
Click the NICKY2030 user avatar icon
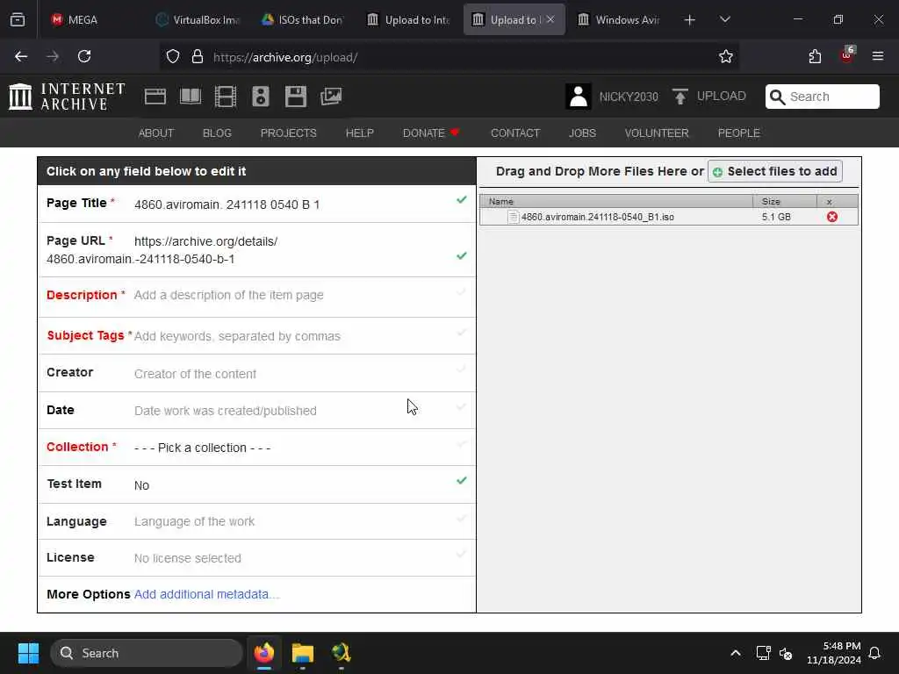click(579, 97)
